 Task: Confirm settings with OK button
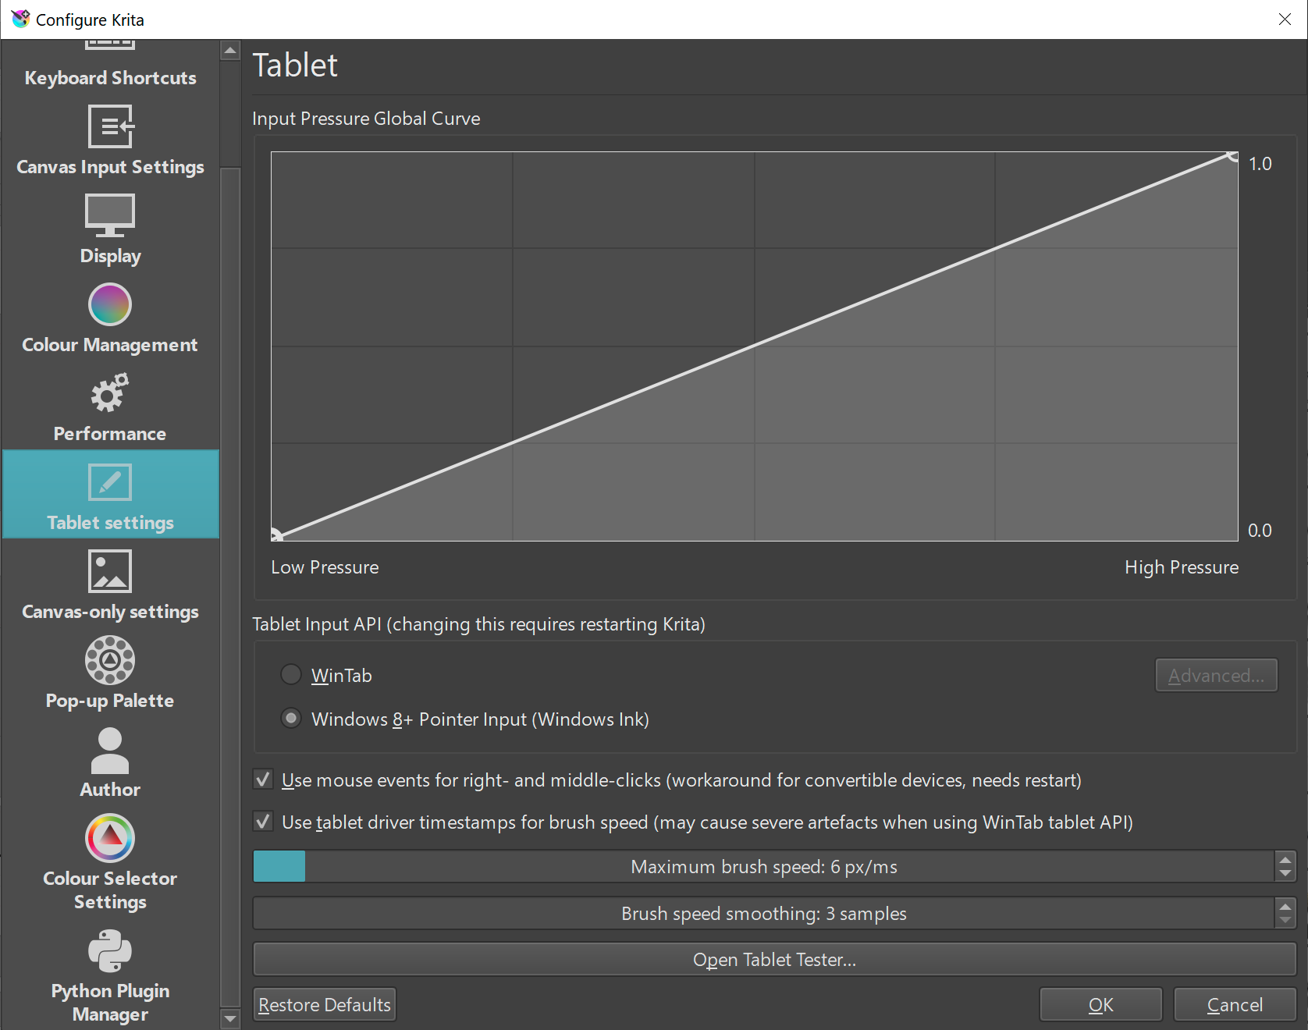coord(1100,1005)
